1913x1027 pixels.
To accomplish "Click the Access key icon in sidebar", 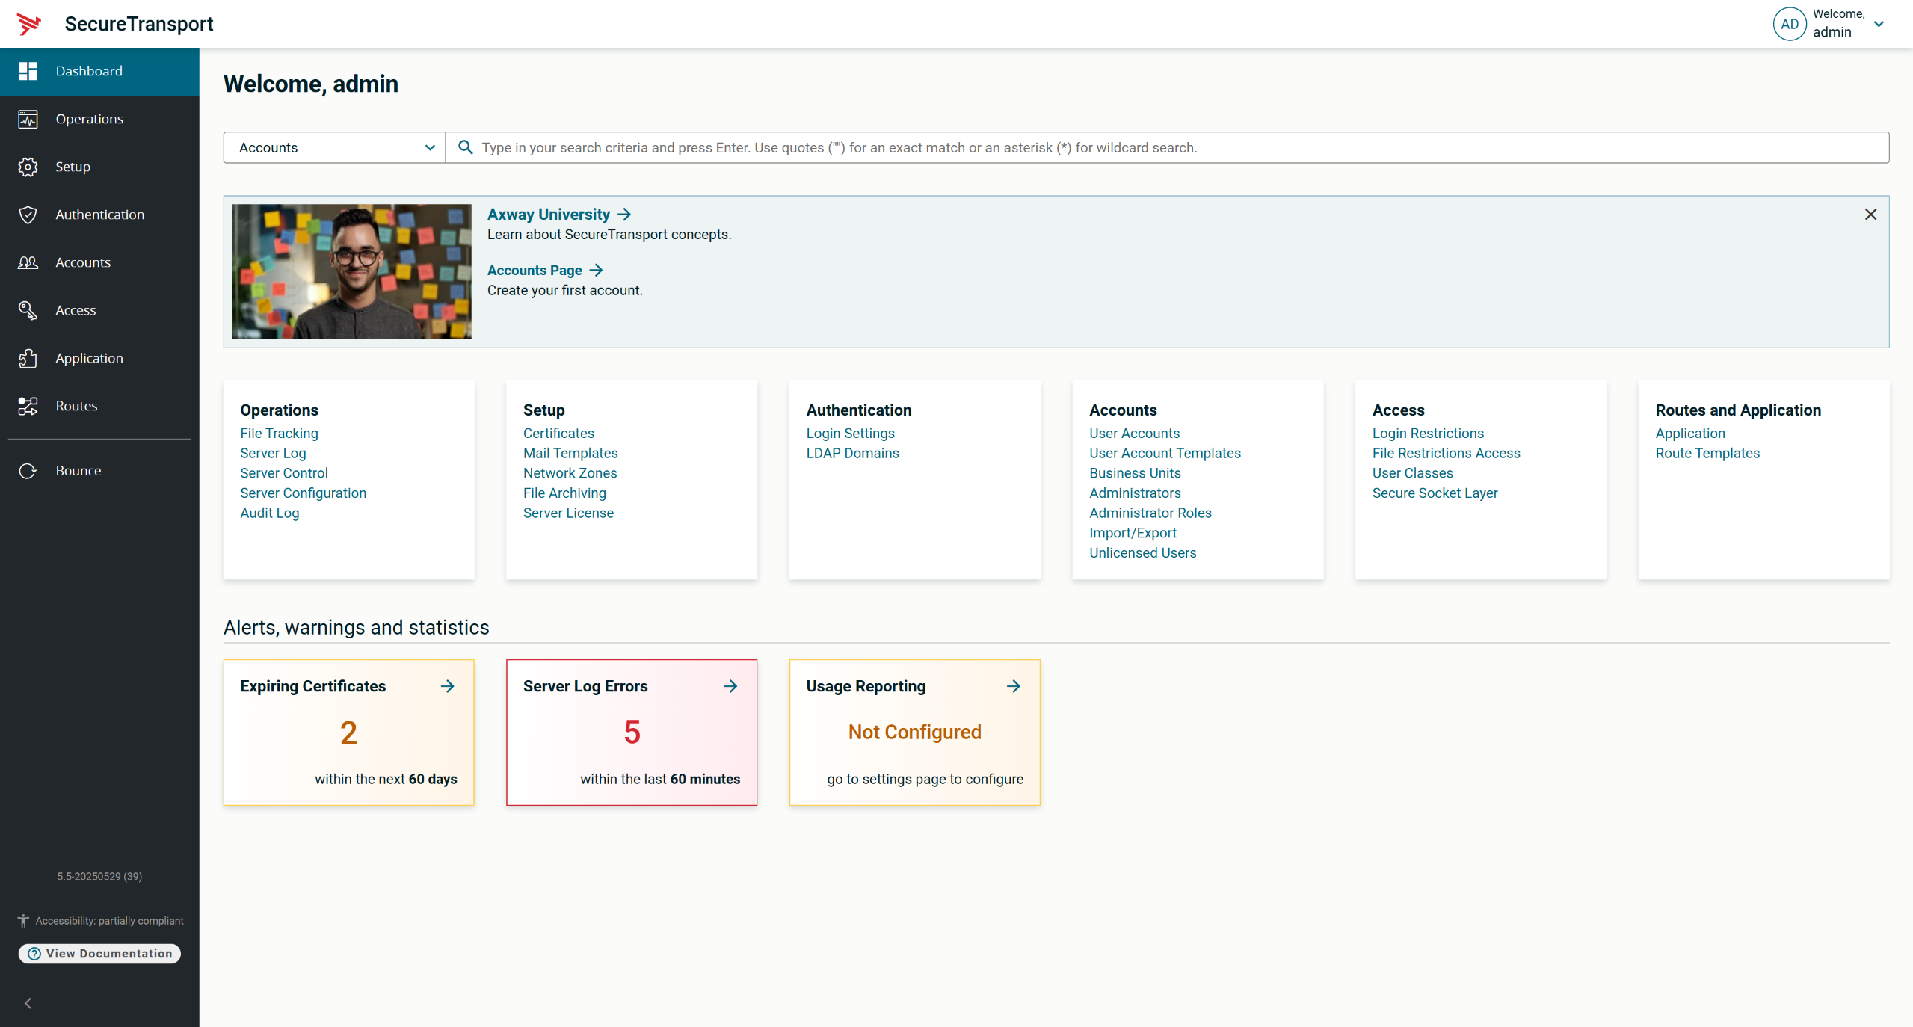I will point(28,310).
